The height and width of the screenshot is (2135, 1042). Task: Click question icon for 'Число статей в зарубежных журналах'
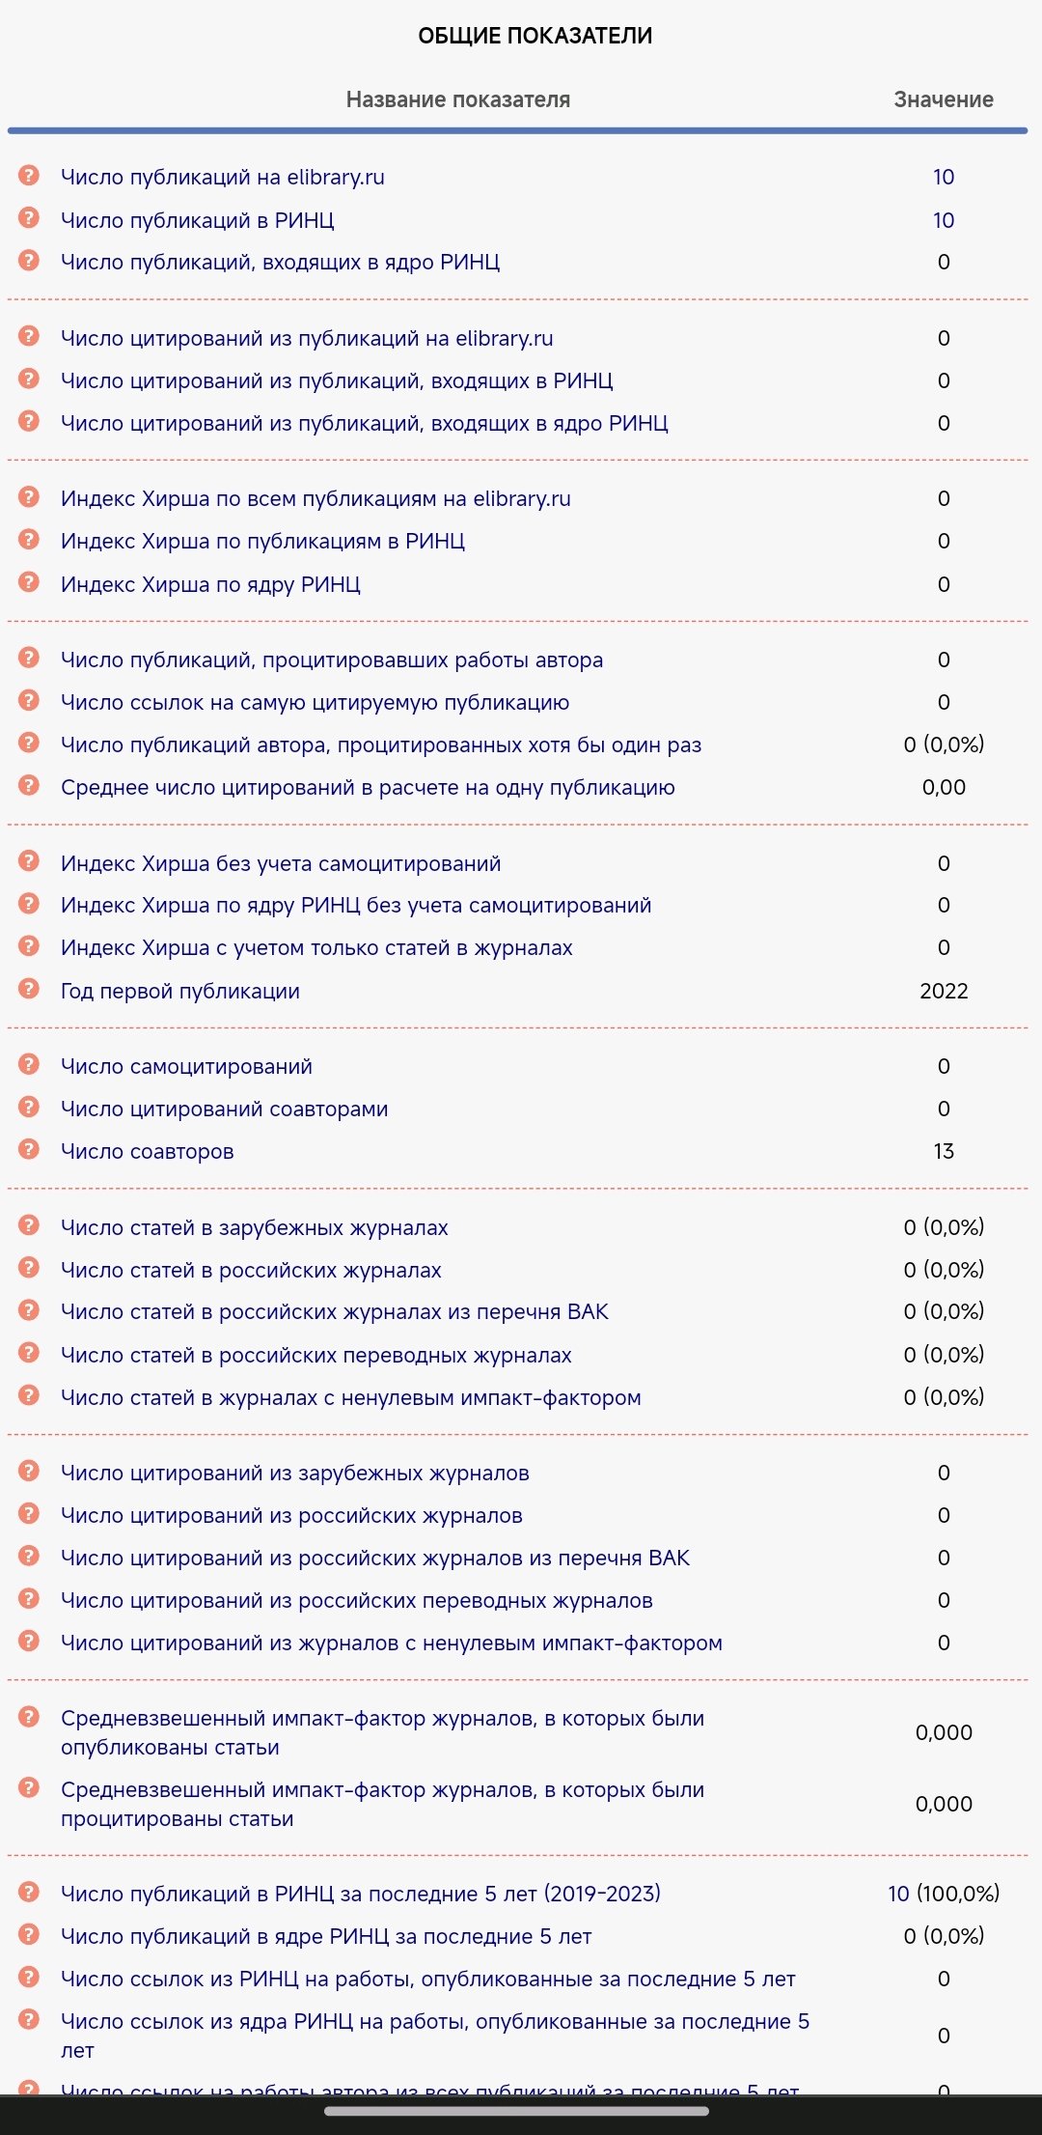click(29, 1225)
